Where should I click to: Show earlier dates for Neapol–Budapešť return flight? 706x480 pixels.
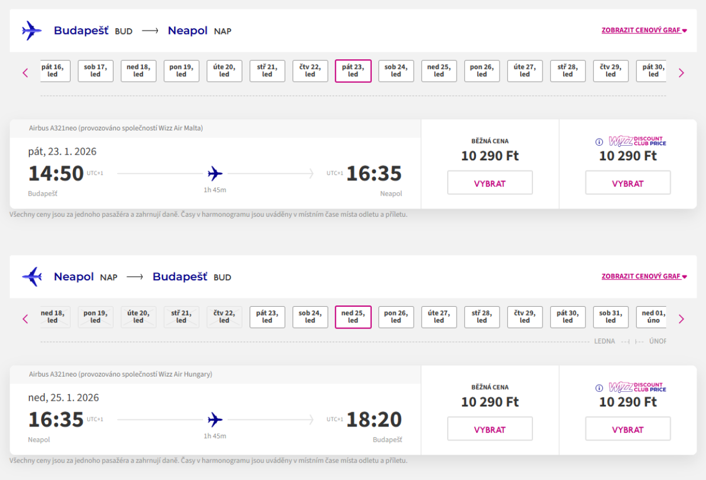[x=25, y=319]
